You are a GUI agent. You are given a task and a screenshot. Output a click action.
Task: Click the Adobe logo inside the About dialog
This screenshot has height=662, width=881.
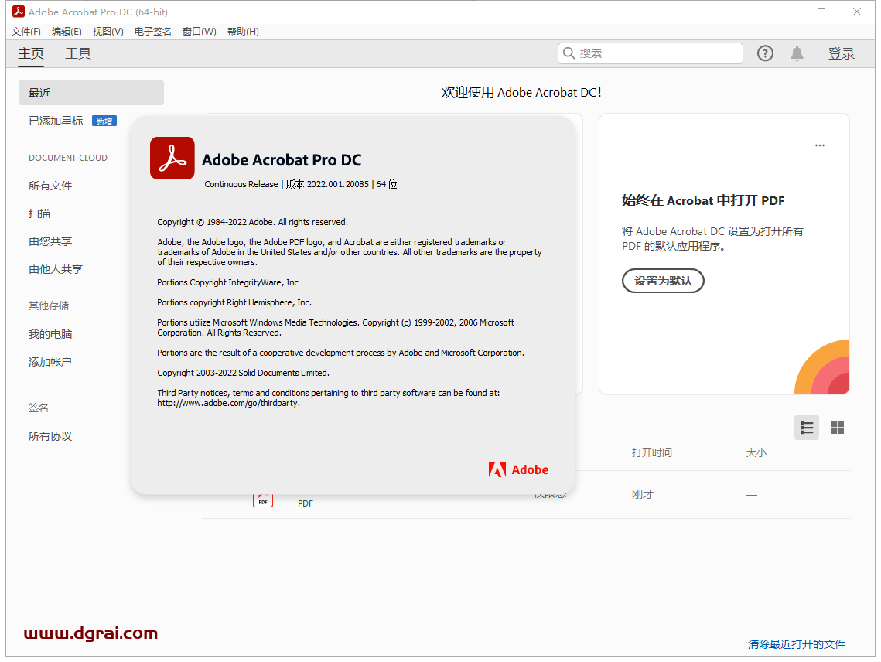(x=518, y=469)
